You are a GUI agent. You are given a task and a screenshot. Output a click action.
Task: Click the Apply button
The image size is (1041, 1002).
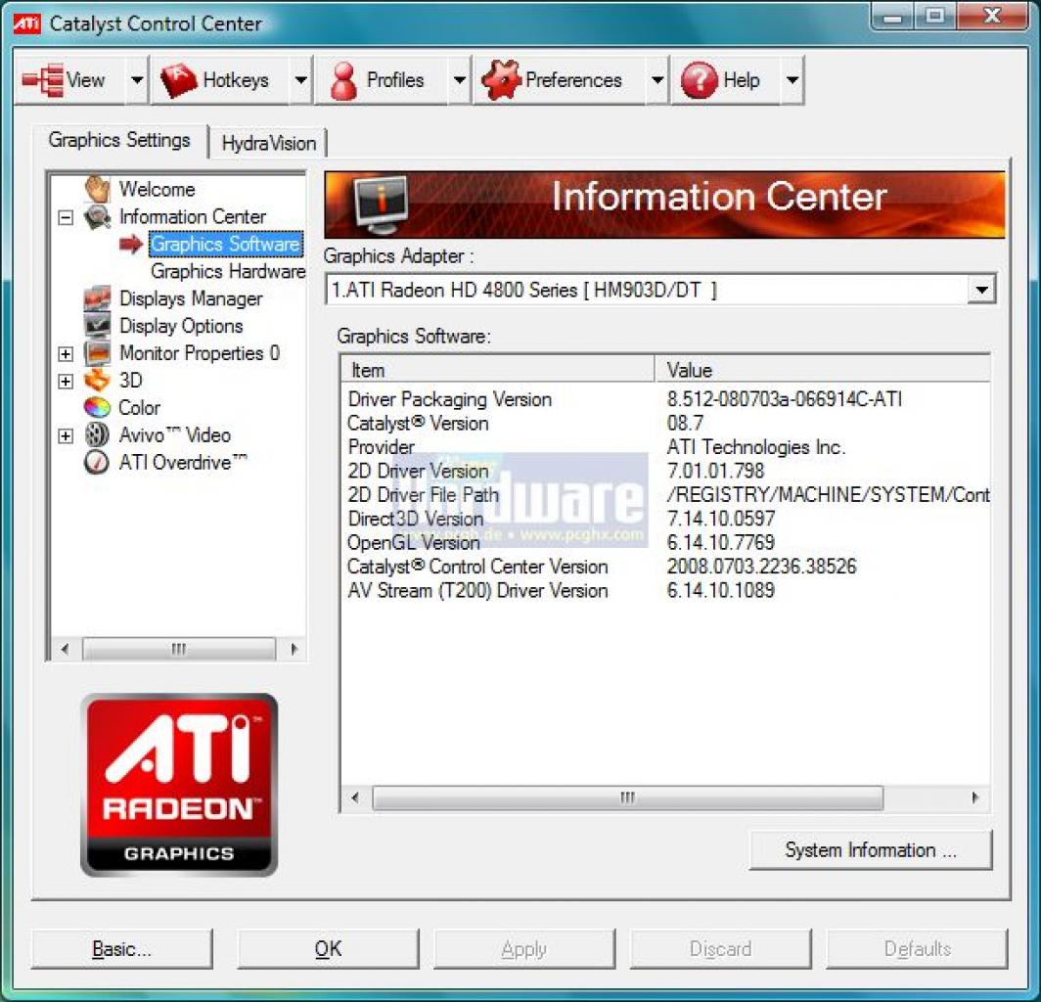[523, 948]
